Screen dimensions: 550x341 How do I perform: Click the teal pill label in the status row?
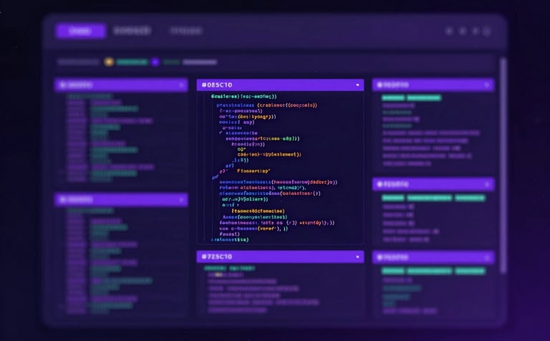(132, 62)
